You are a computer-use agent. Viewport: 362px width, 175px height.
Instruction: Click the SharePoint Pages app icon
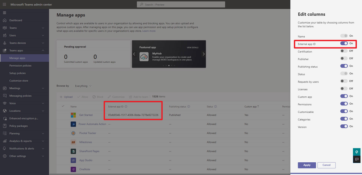(x=73, y=151)
